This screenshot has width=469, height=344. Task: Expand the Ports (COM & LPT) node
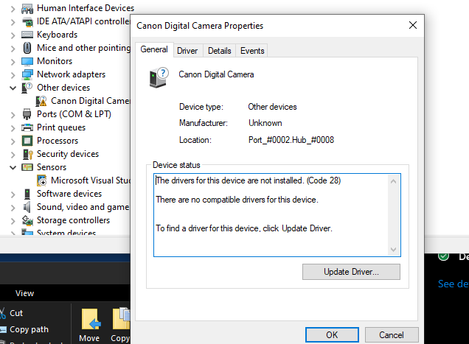tap(13, 114)
